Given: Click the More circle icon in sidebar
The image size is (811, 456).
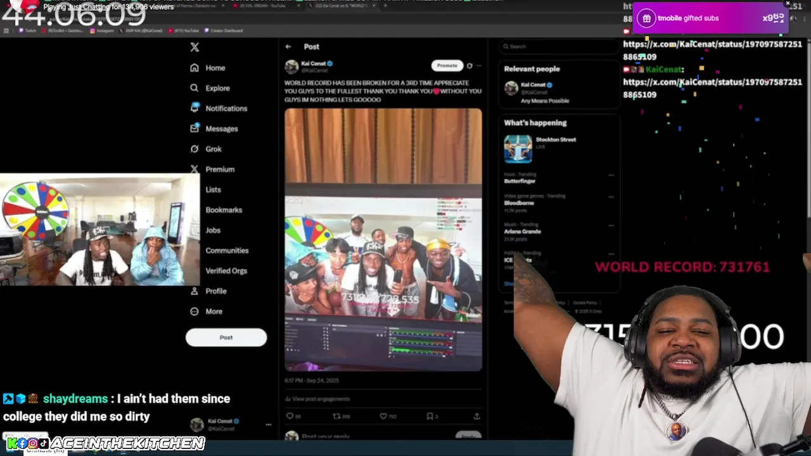Looking at the screenshot, I should (195, 311).
